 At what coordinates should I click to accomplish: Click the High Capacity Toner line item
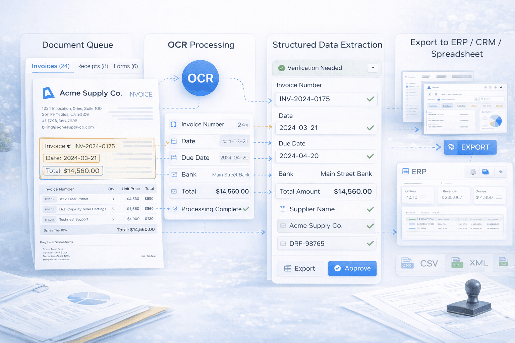click(x=98, y=209)
